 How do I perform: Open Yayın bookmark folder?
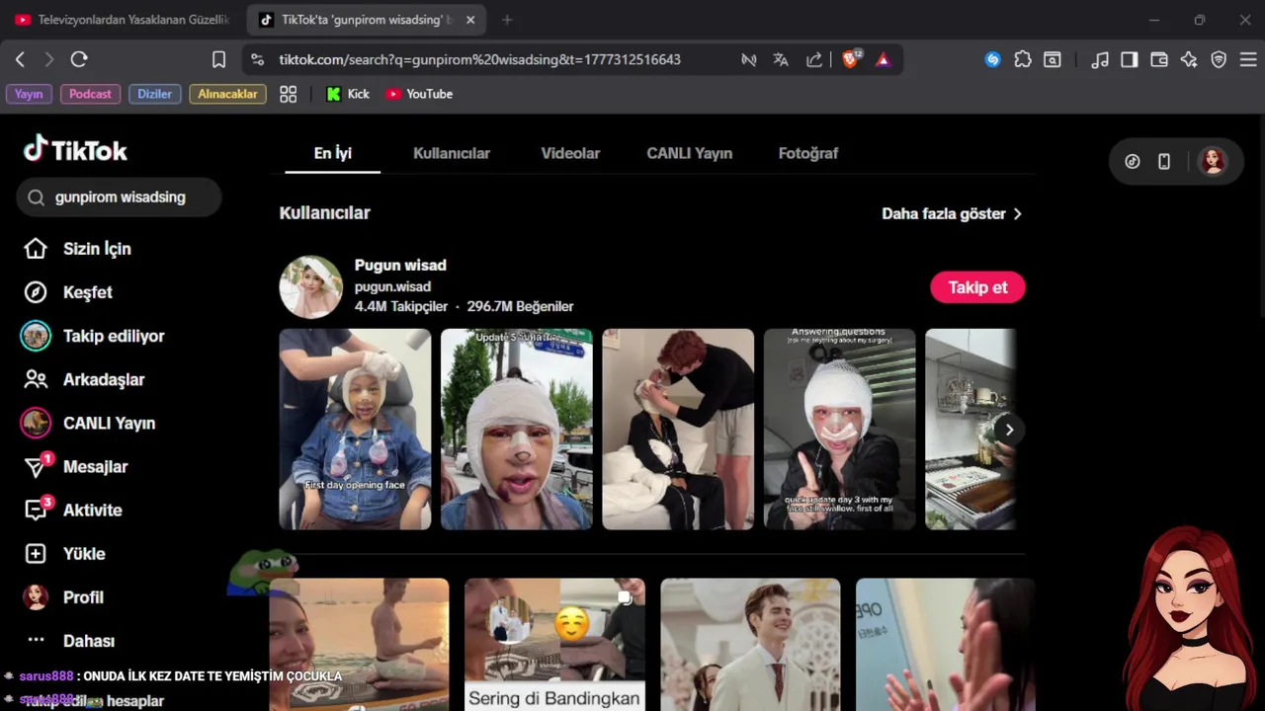tap(29, 94)
